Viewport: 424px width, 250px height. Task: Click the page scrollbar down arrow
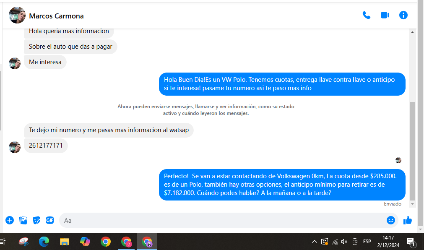[420, 230]
